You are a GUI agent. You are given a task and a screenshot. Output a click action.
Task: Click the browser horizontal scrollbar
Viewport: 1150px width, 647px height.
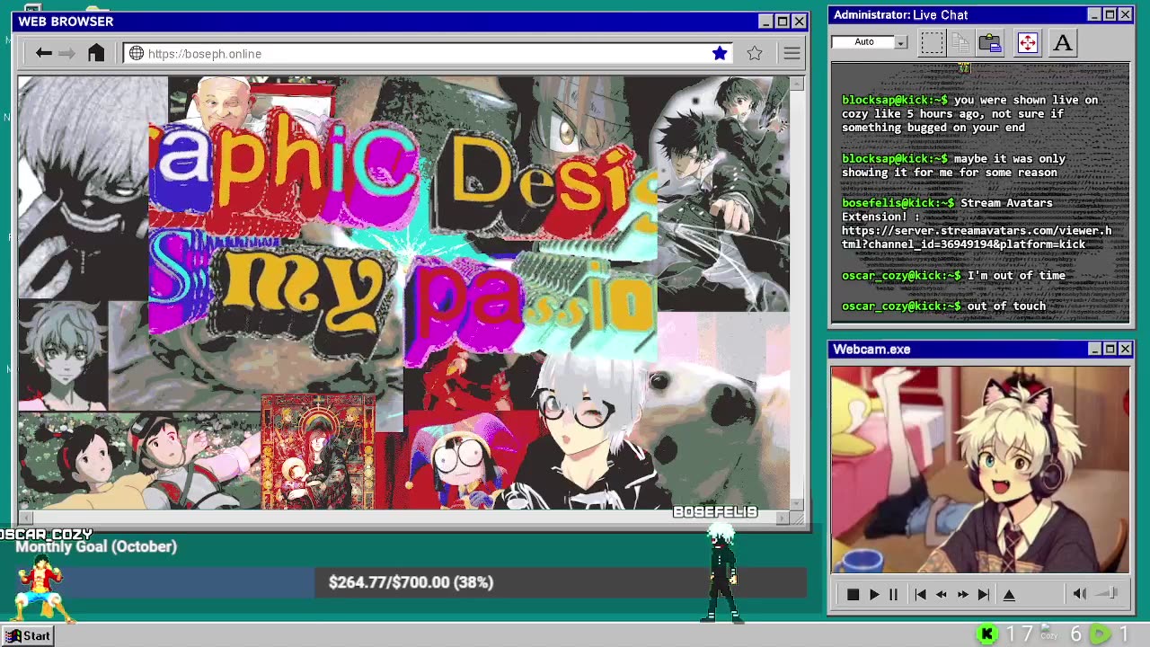[403, 518]
